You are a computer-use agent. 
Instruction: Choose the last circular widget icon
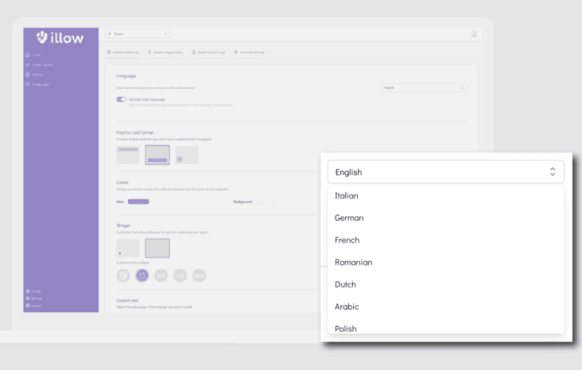(199, 275)
